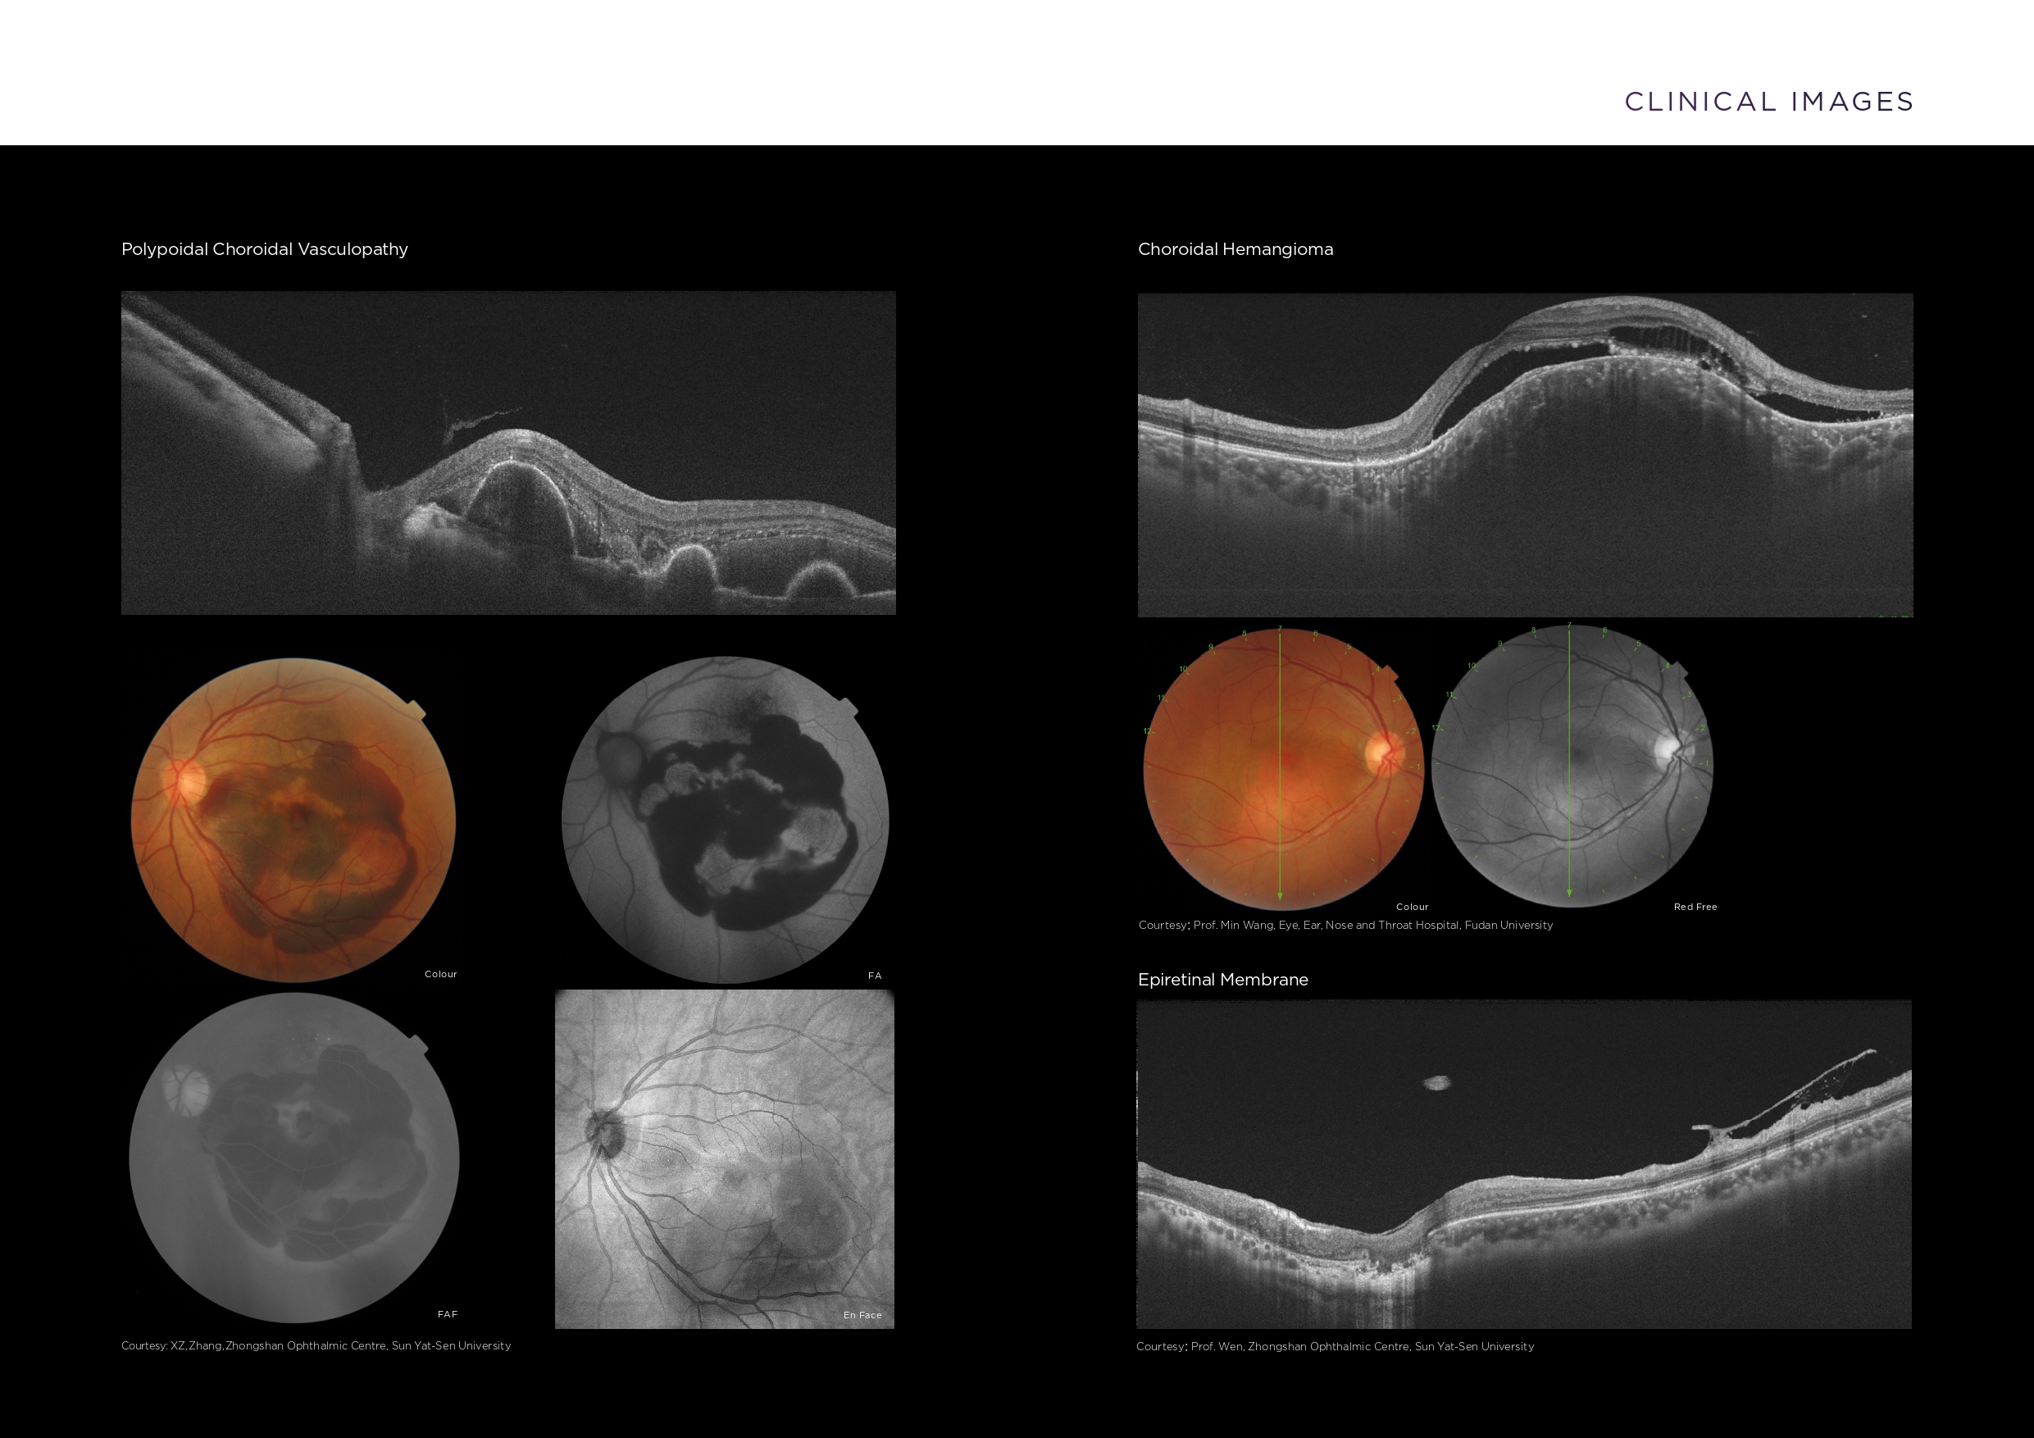Click the Polypoidal Choroidal Vasculopathy OCT scan
This screenshot has width=2034, height=1438.
pyautogui.click(x=508, y=453)
